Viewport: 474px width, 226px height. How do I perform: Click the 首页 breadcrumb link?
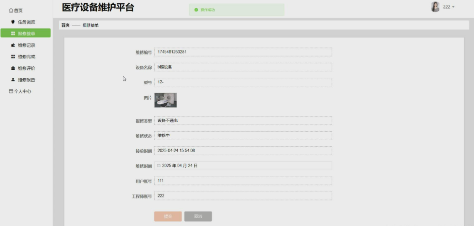(65, 25)
